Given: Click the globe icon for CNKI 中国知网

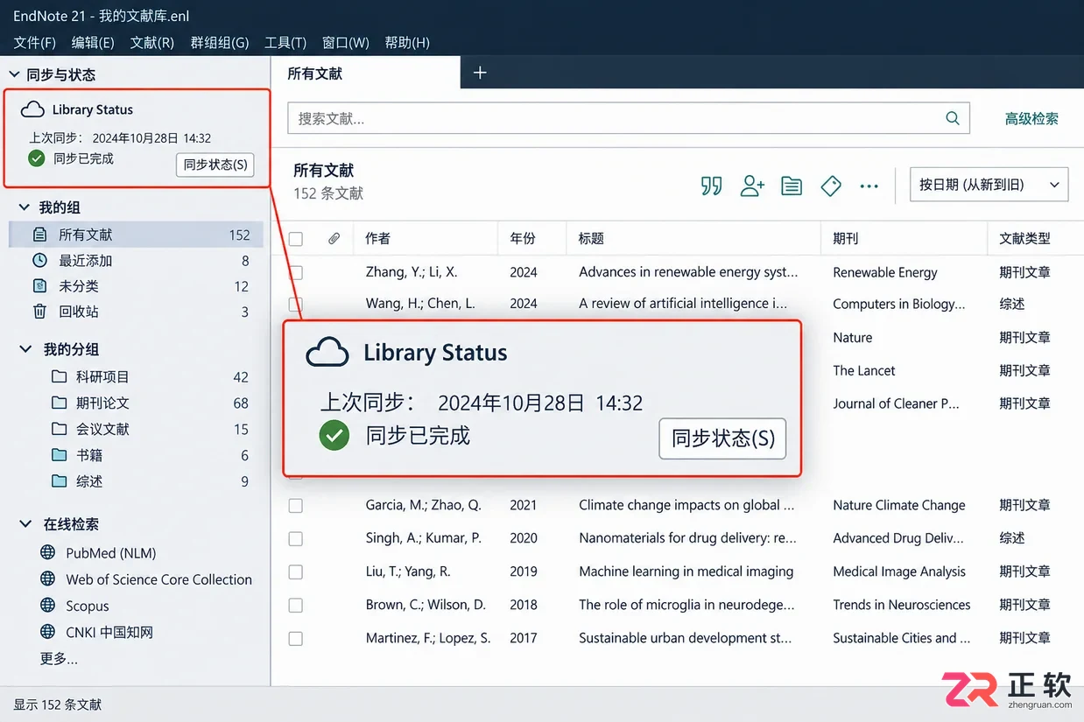Looking at the screenshot, I should [x=48, y=631].
